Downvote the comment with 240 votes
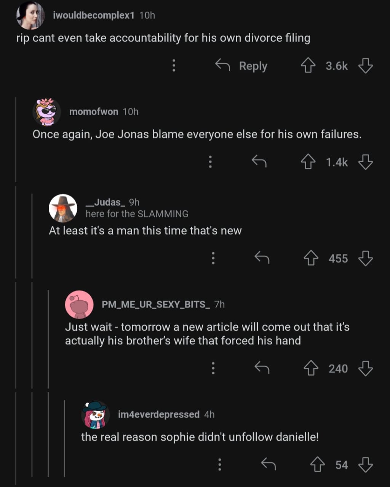 pos(365,368)
